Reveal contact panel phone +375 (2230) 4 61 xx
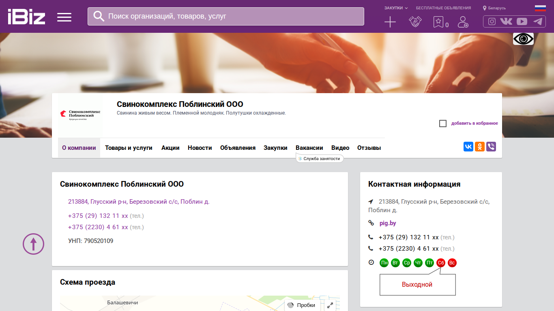554x311 pixels. (x=409, y=249)
